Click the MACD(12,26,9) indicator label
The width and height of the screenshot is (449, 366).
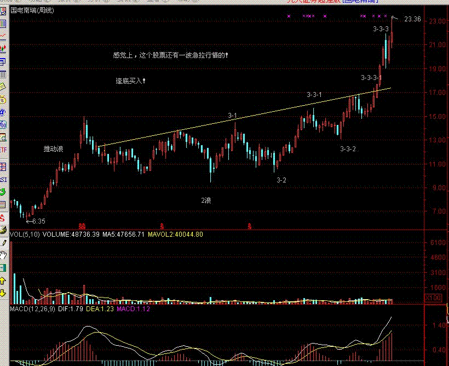point(32,309)
